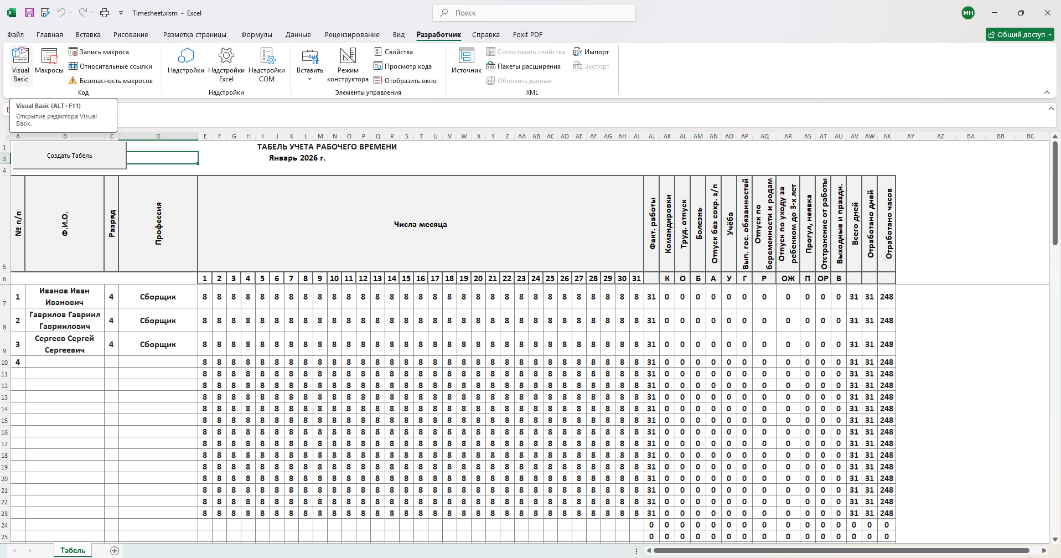
Task: Click View Code (Просмотр кода)
Action: pos(403,66)
